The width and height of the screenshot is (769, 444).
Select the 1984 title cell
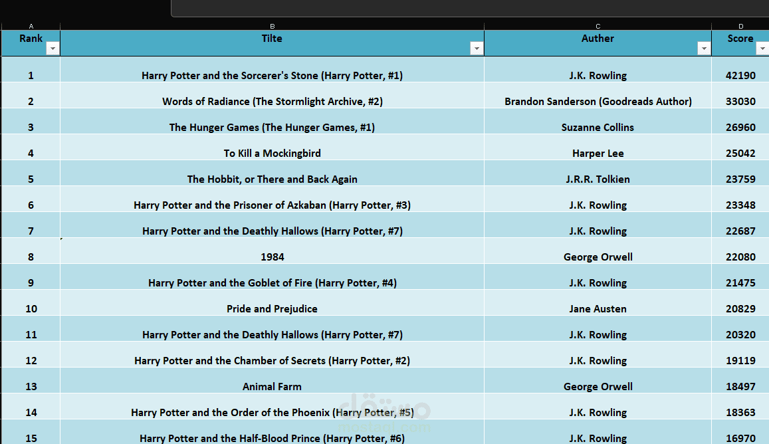[273, 251]
